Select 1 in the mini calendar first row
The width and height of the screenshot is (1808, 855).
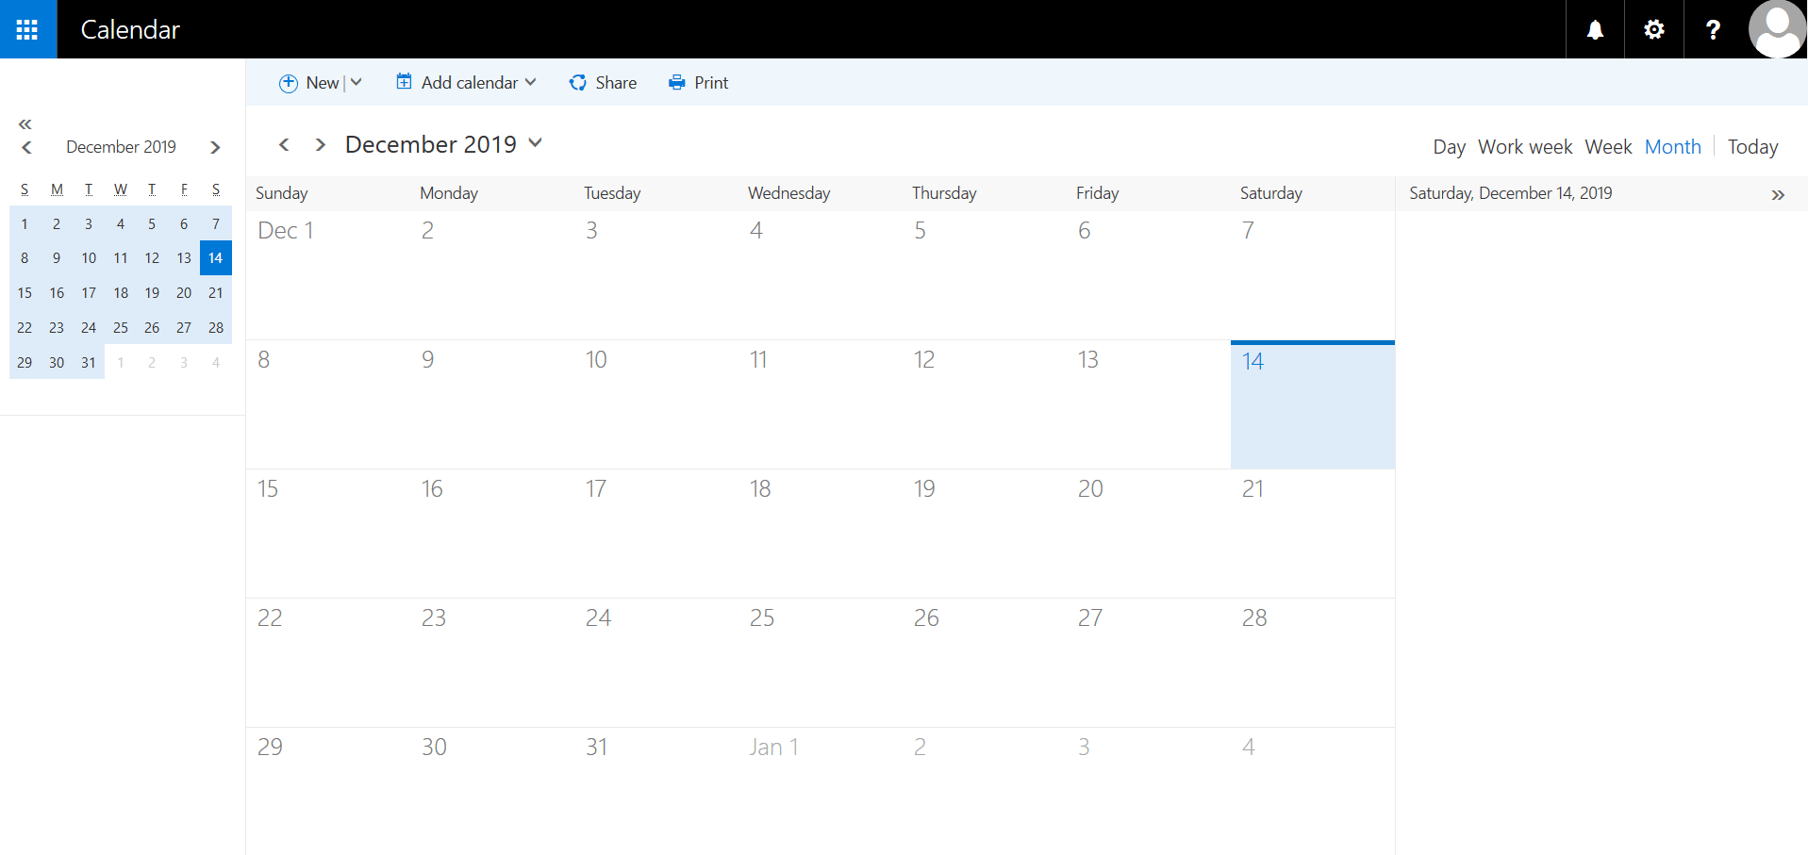25,224
